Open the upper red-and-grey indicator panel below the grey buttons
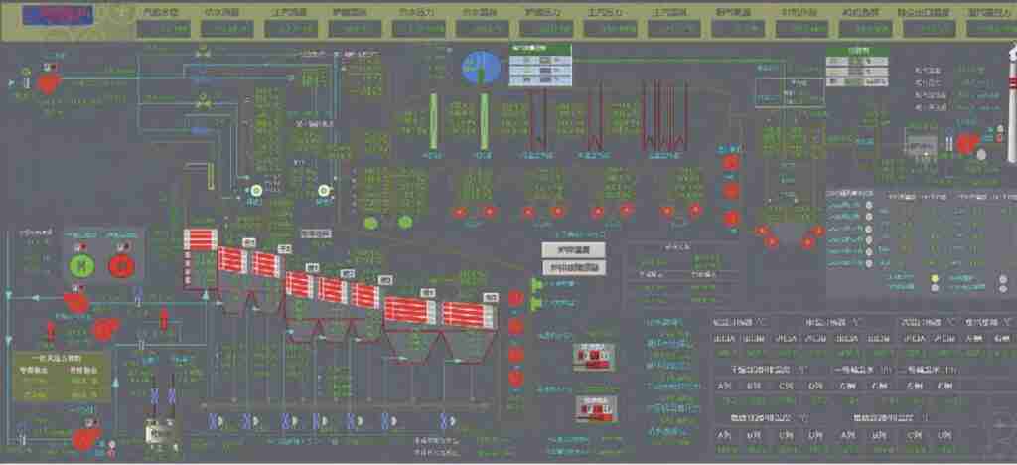 coord(596,357)
